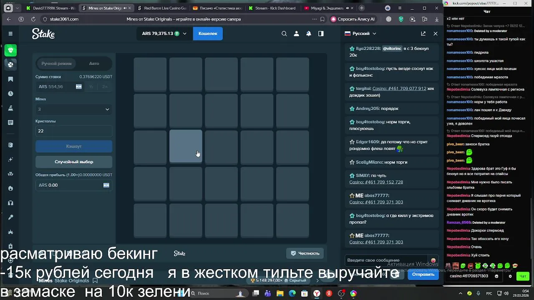The width and height of the screenshot is (534, 300).
Task: Open the recent clock icon in sidebar
Action: click(x=10, y=94)
